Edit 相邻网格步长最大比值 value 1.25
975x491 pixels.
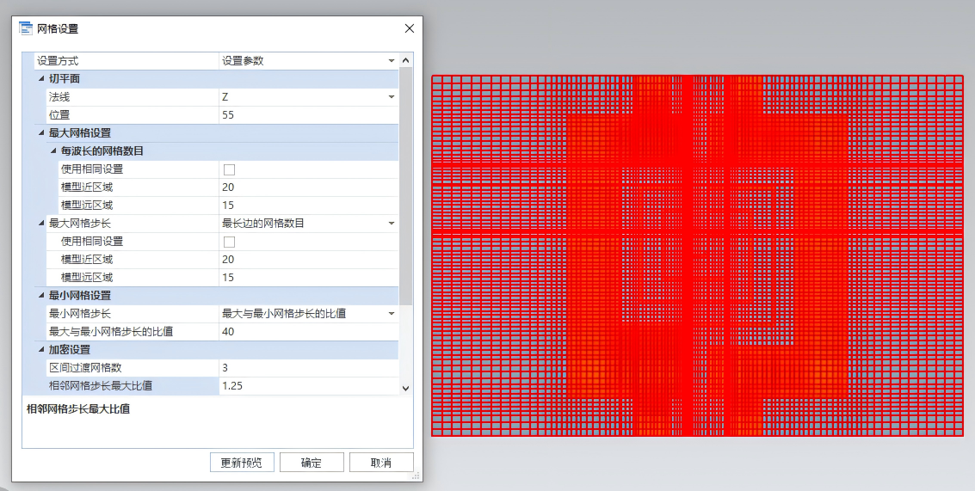point(308,386)
